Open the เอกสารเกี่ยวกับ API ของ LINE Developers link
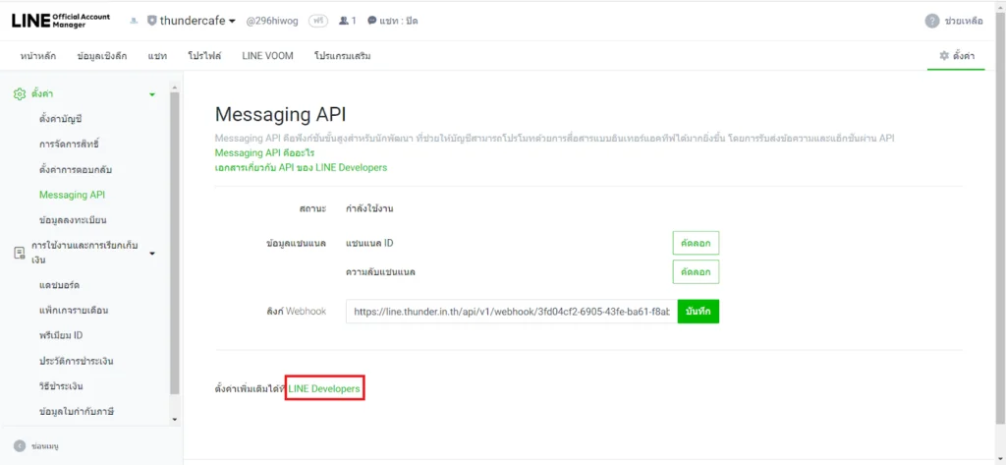Image resolution: width=1006 pixels, height=465 pixels. point(301,167)
